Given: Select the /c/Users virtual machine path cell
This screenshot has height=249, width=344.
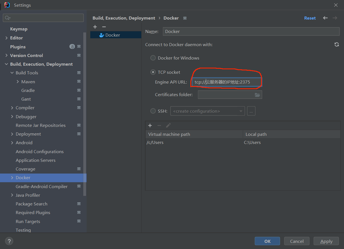Looking at the screenshot, I should pyautogui.click(x=194, y=143).
